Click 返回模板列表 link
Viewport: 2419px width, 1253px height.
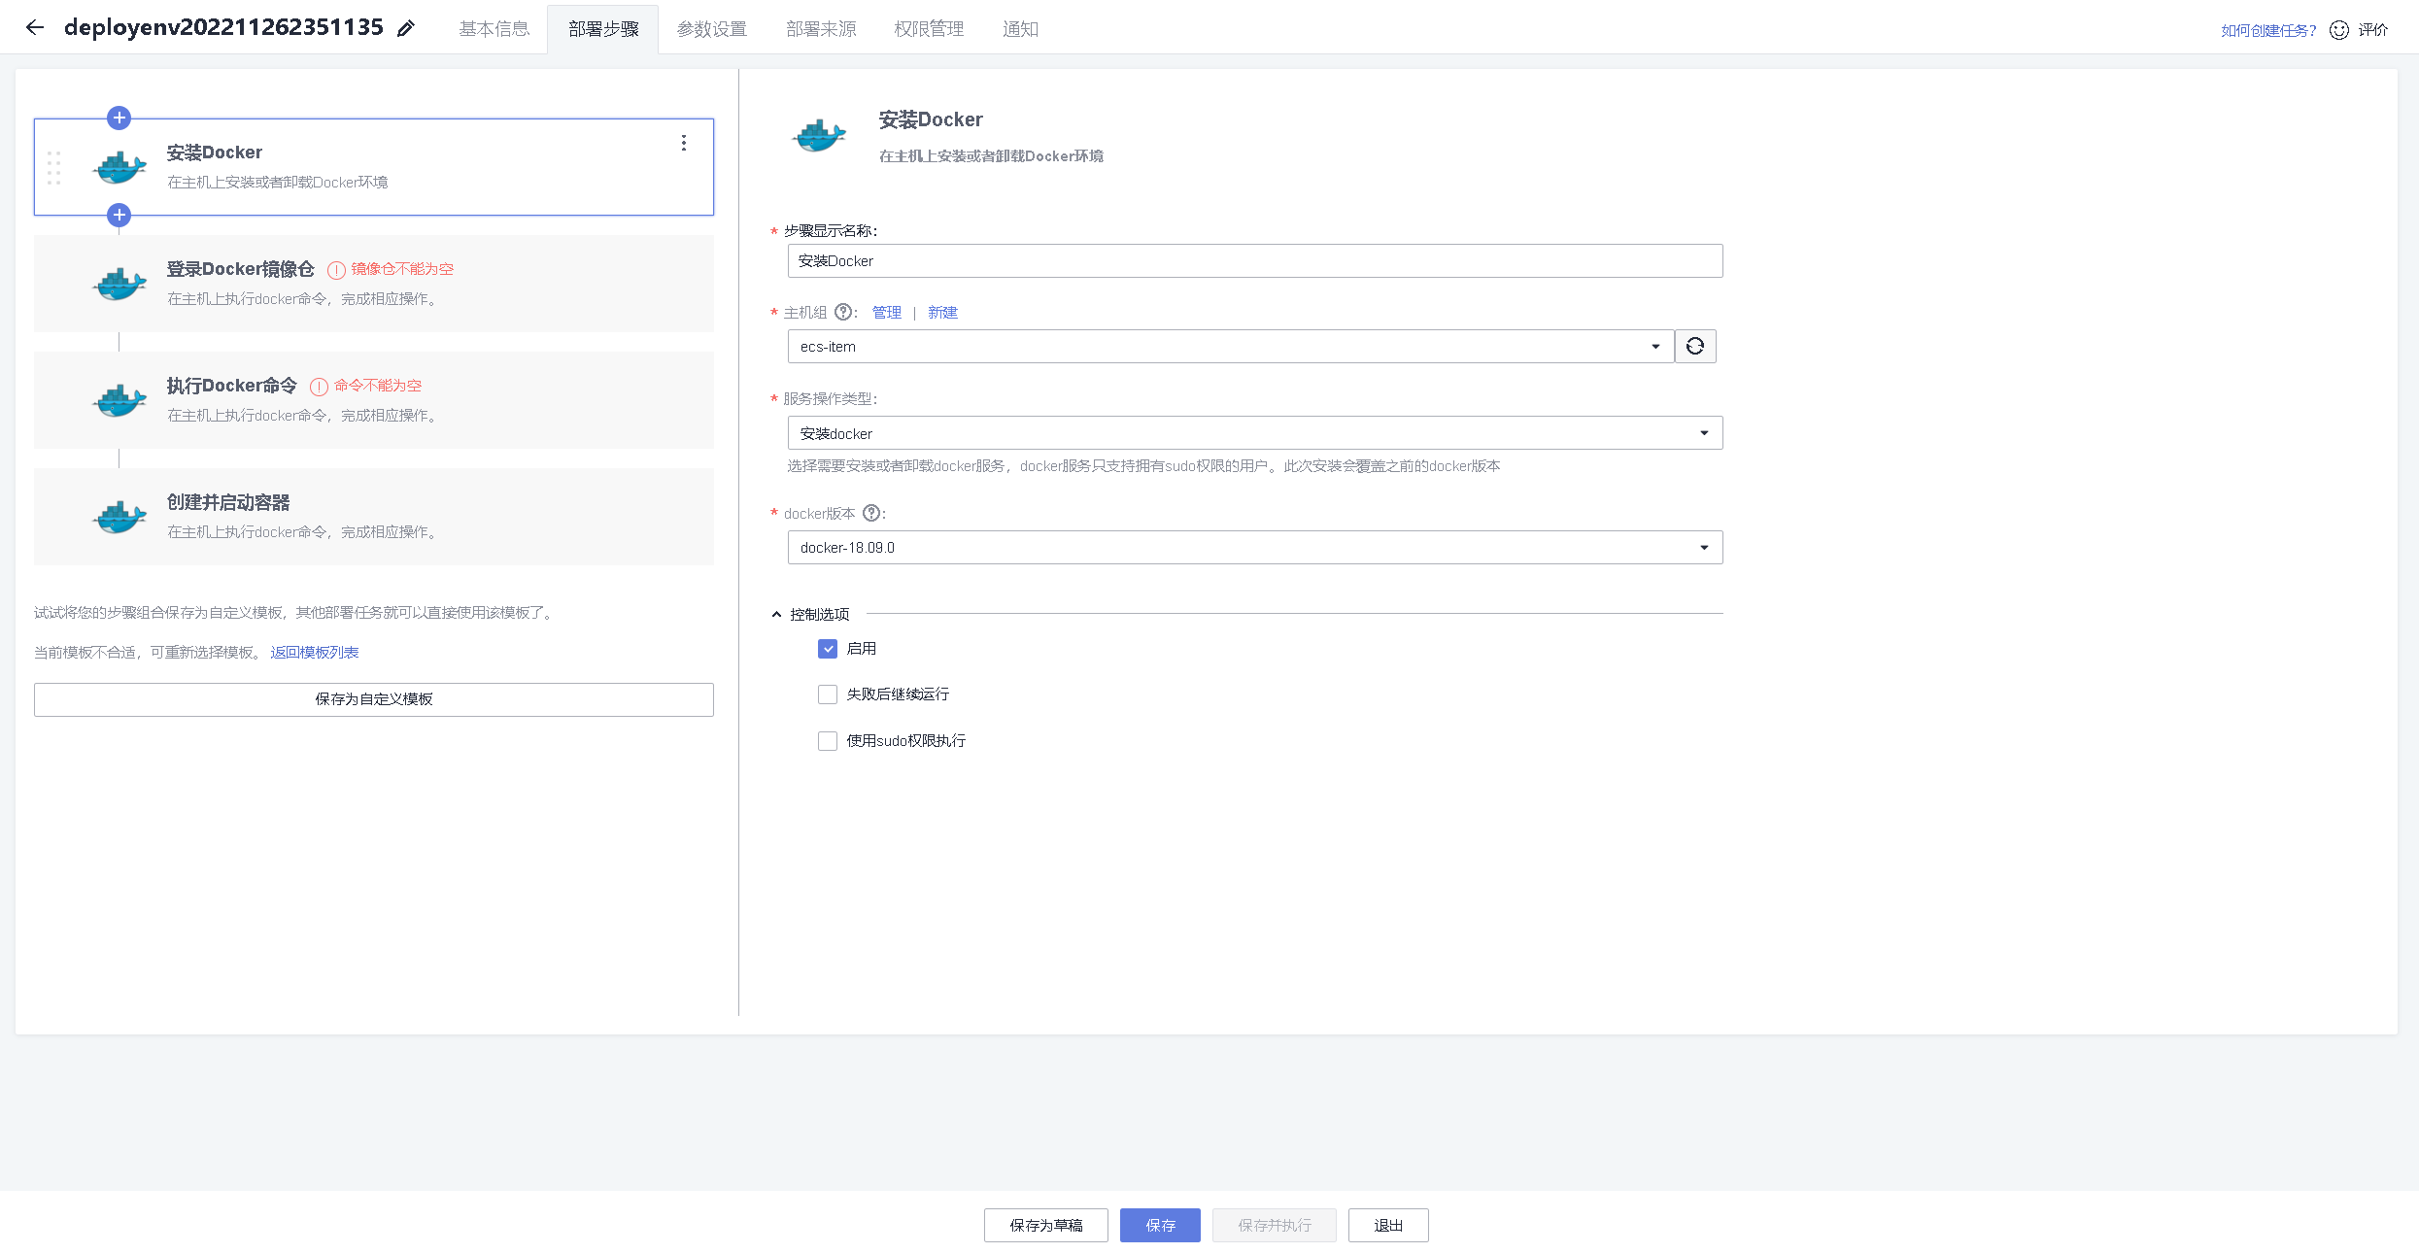tap(315, 653)
